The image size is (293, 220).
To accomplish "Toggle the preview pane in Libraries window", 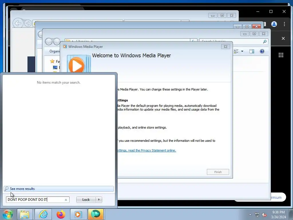I will (252, 51).
